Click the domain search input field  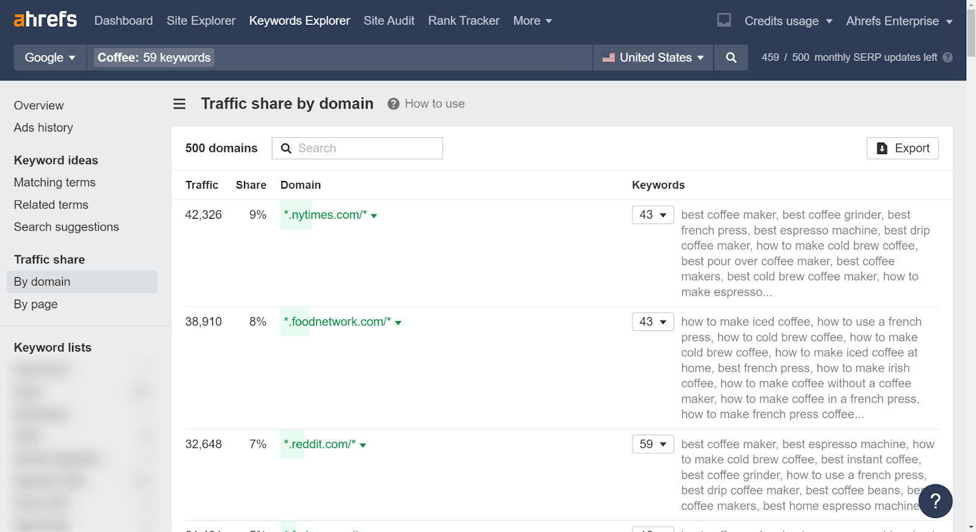click(x=366, y=148)
